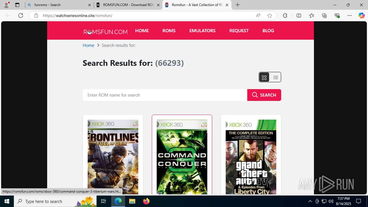Open volume control tray icon
The width and height of the screenshot is (368, 207).
[x=331, y=201]
